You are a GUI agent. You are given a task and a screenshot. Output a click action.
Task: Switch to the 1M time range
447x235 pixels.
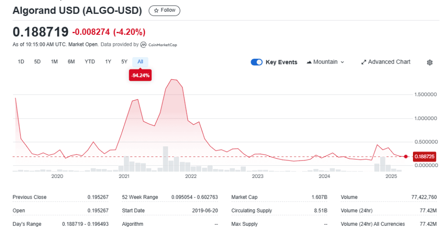54,62
